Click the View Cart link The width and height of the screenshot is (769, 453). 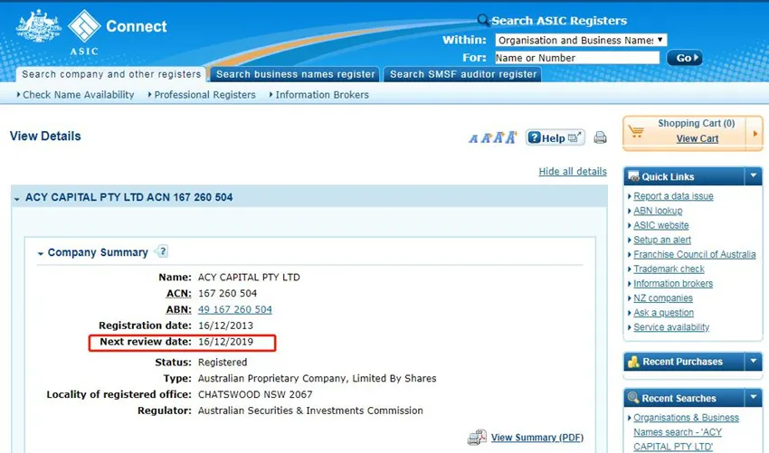tap(698, 138)
